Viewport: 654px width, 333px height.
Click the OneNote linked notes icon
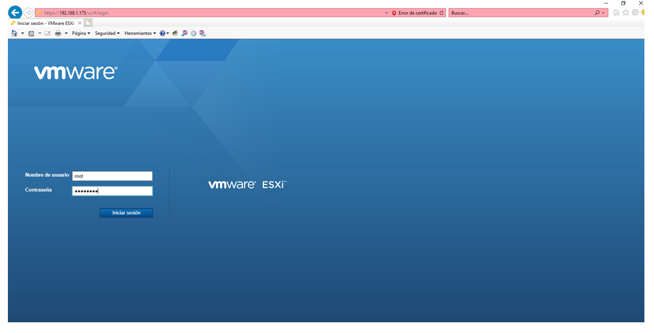(x=203, y=33)
